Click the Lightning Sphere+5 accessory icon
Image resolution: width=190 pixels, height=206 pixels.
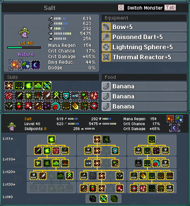(106, 47)
